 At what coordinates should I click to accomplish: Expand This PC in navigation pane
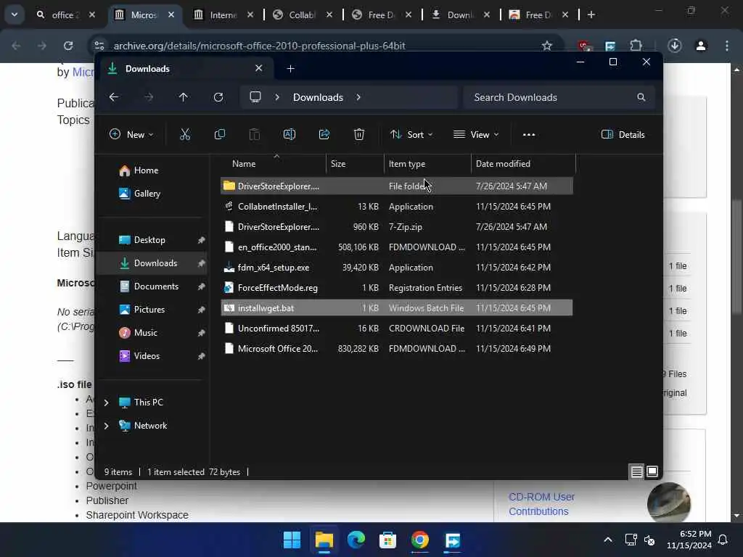point(107,403)
